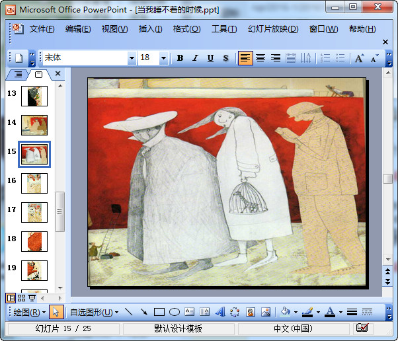Toggle Bulleted list
This screenshot has width=398, height=341.
340,58
